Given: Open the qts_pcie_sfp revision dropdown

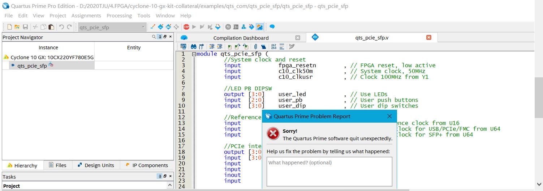Looking at the screenshot, I should (x=112, y=27).
